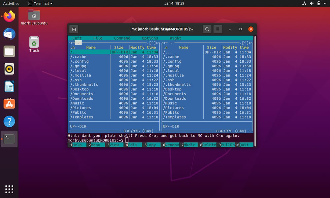
Task: Launch Rhythmbox music player
Action: click(9, 69)
